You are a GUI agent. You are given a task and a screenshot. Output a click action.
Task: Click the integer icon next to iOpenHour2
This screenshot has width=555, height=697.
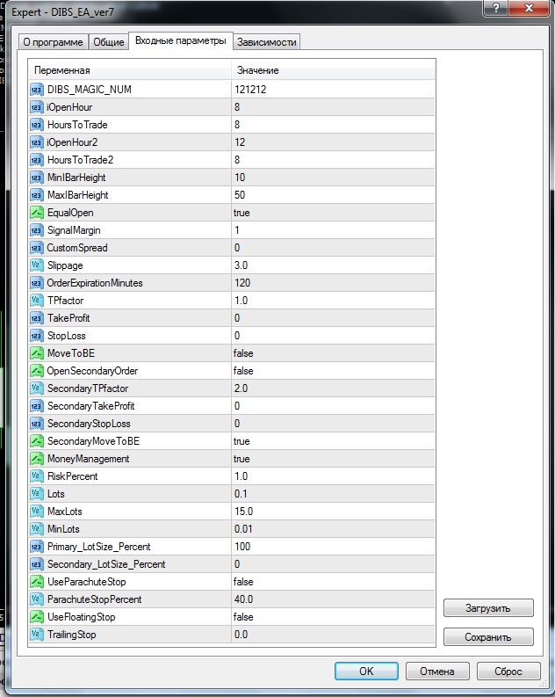[37, 142]
